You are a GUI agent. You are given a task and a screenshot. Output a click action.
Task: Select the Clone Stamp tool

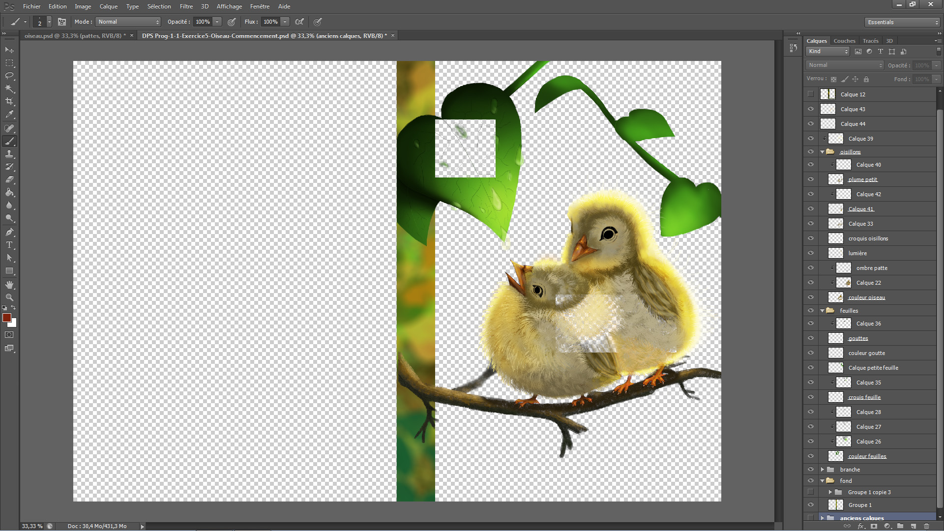9,154
